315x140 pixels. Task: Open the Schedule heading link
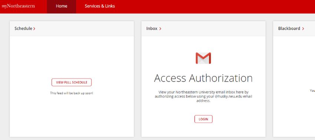(23, 29)
